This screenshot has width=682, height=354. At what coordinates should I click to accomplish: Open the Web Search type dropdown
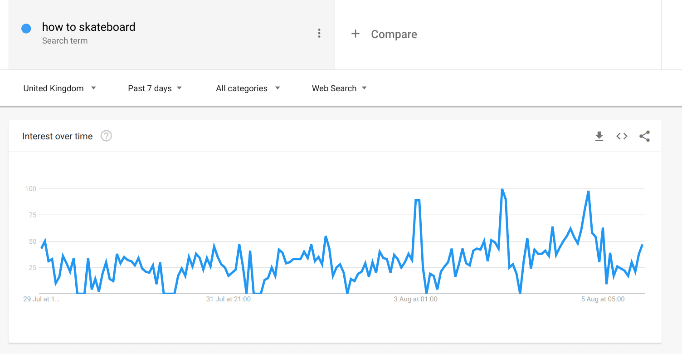pyautogui.click(x=339, y=88)
